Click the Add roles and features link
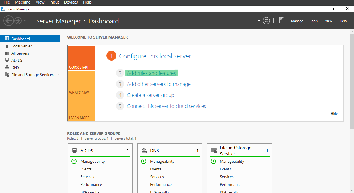 click(x=151, y=73)
